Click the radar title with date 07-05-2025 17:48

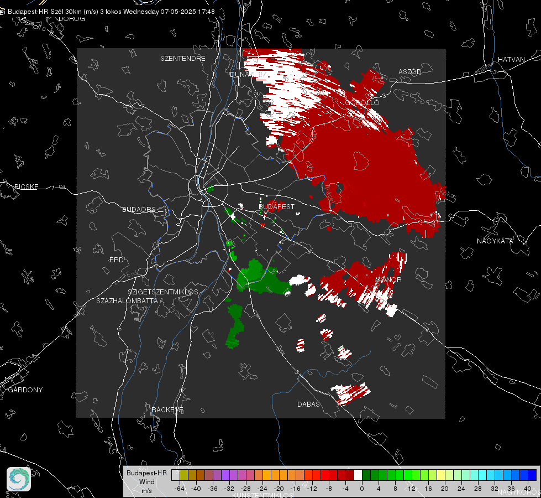coord(111,12)
